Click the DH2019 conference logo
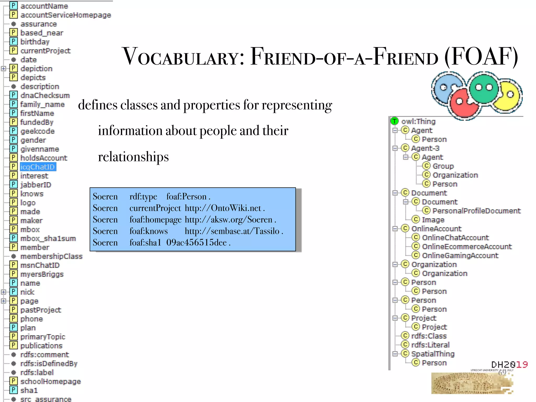The image size is (536, 402). coord(509,365)
